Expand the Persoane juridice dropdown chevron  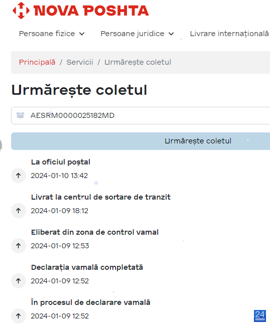point(171,34)
